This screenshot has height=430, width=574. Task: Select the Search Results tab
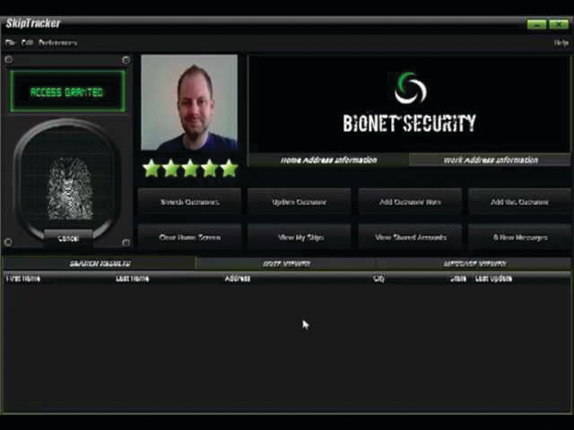point(100,263)
